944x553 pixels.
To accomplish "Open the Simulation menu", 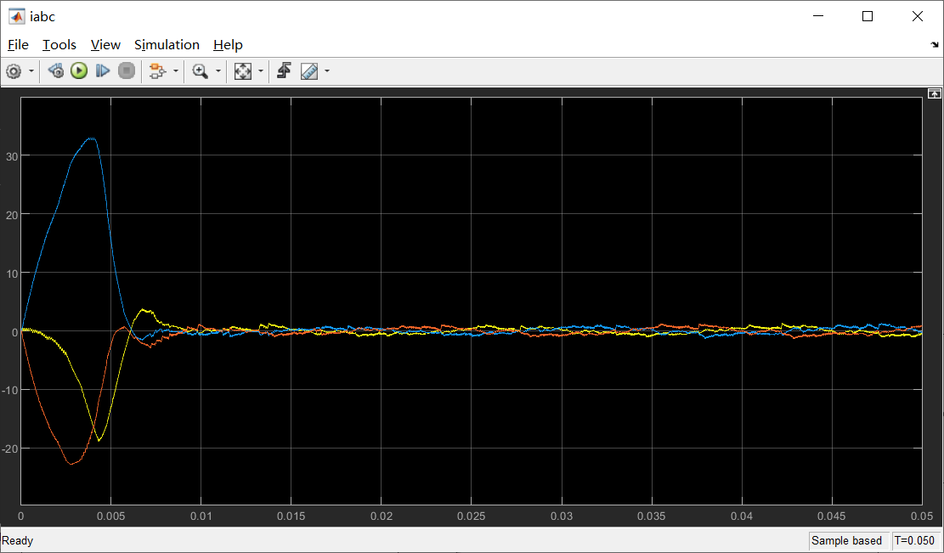I will [x=167, y=45].
